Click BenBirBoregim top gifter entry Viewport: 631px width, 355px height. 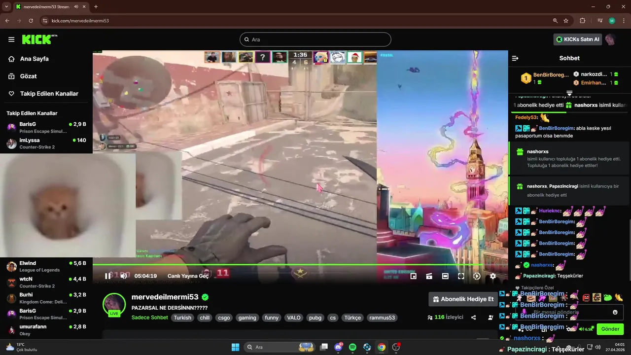546,78
